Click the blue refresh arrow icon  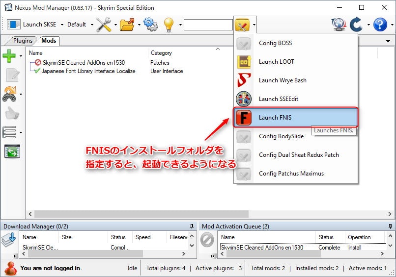(x=356, y=25)
